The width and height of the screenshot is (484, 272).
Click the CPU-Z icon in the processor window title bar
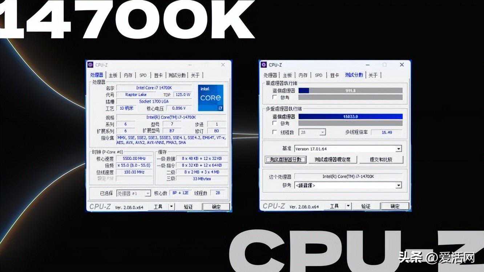pyautogui.click(x=91, y=65)
